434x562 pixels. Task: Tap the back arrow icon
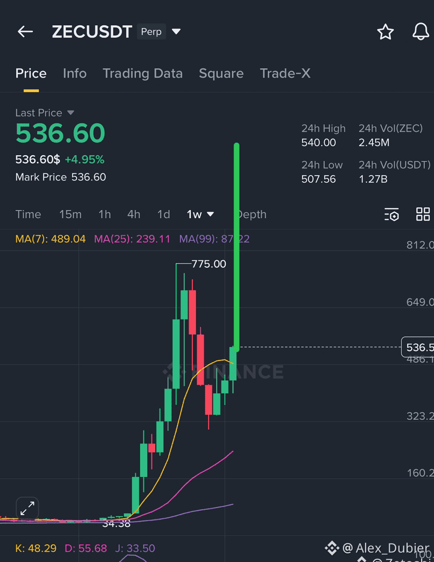click(25, 32)
